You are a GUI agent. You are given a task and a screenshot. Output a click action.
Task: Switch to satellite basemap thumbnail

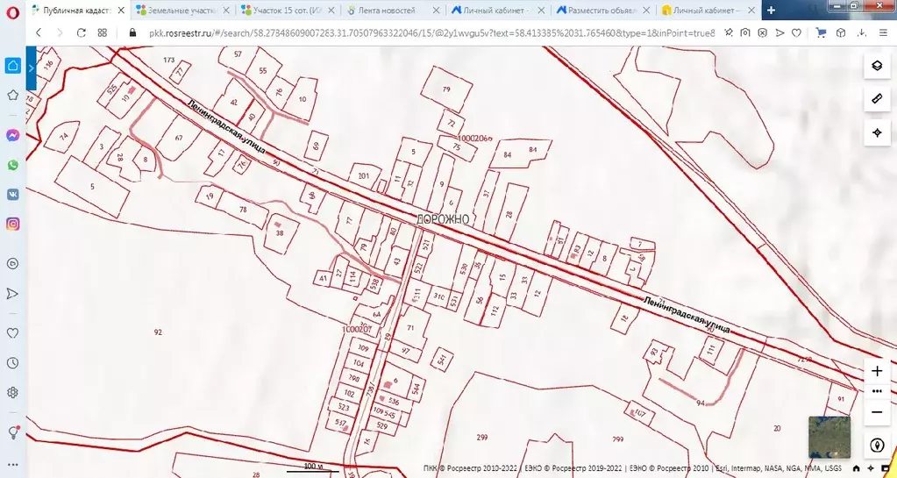pos(829,436)
